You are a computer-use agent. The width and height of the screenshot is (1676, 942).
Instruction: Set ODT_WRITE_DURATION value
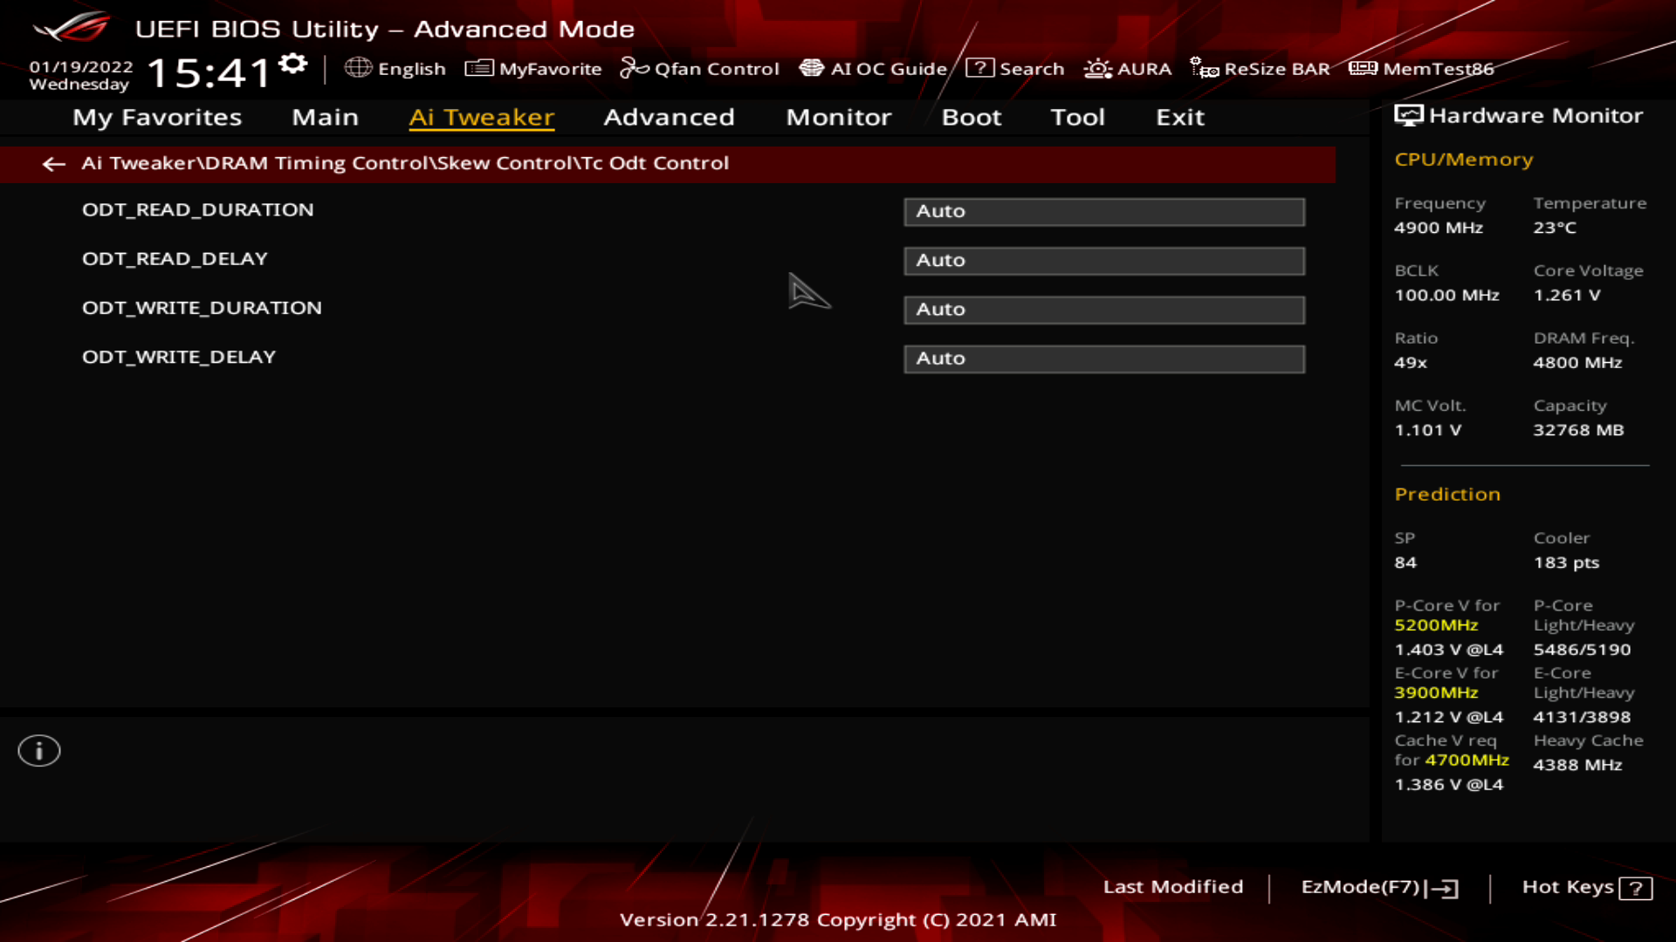click(x=1104, y=310)
